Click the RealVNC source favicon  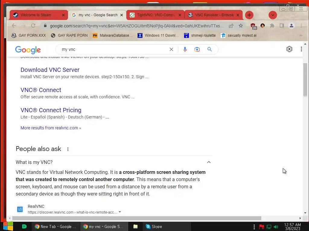pos(20,209)
